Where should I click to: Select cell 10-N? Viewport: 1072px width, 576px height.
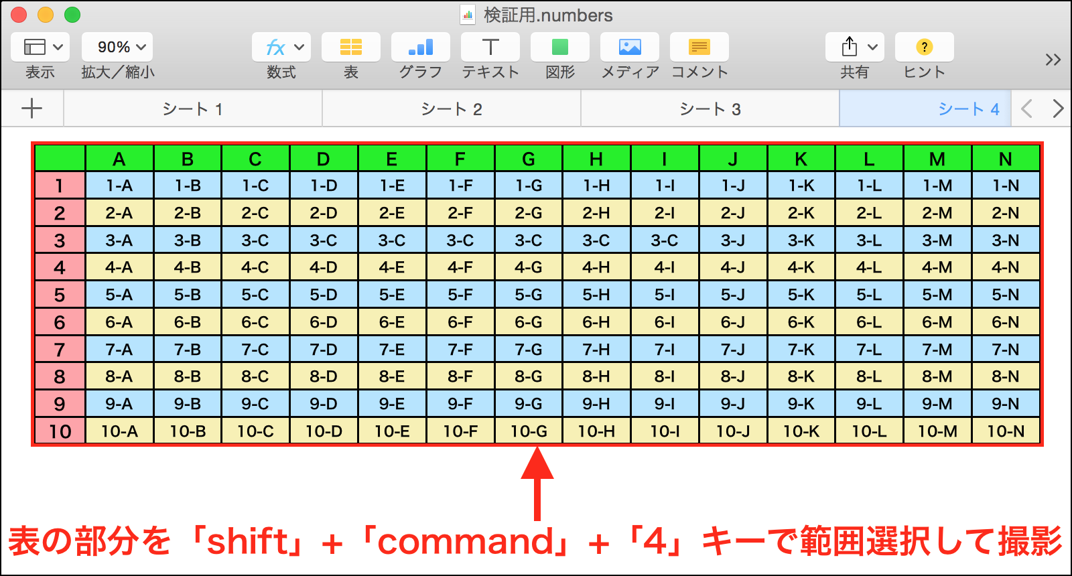pos(1006,431)
